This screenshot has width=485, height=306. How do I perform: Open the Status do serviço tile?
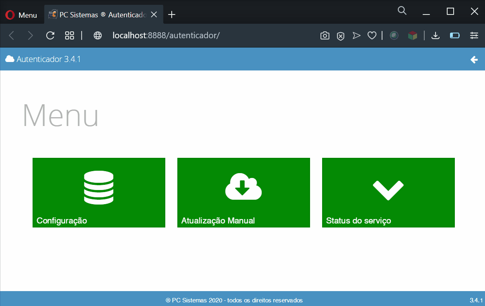(x=388, y=192)
